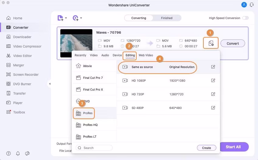
Task: Edit the HD 720P preset
Action: 213,94
